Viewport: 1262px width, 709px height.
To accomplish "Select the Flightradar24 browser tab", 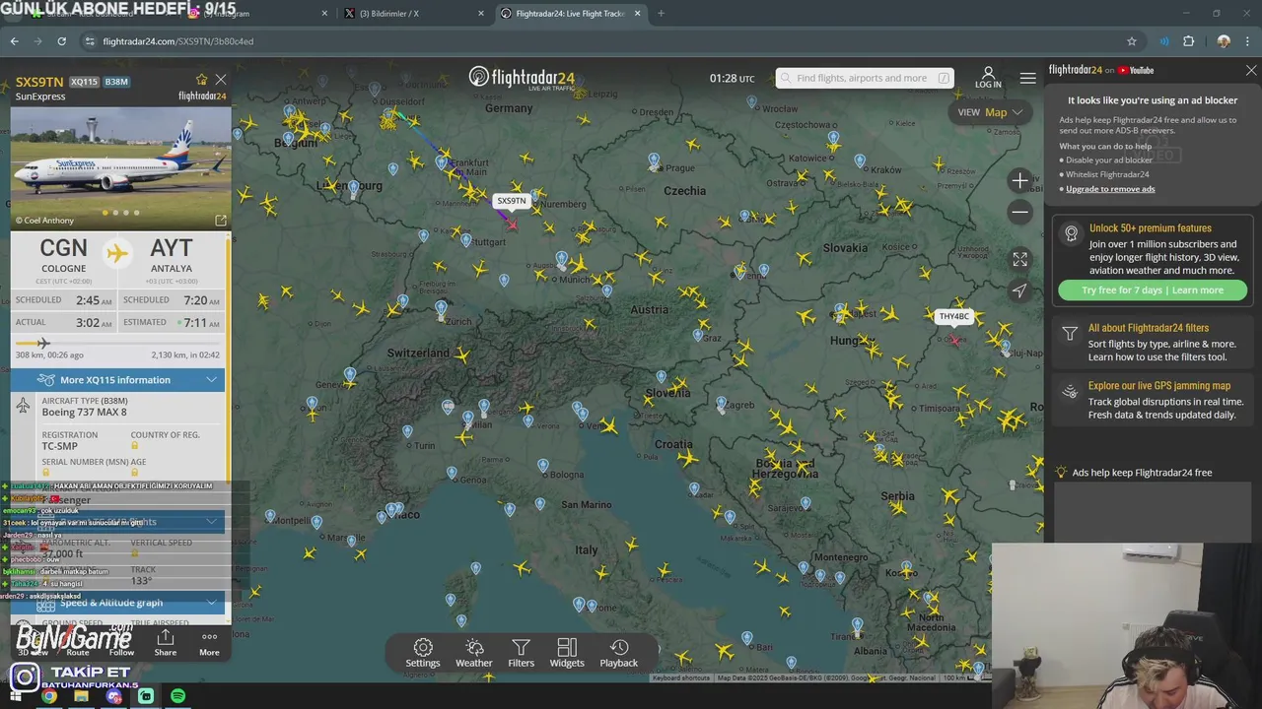I will [570, 14].
